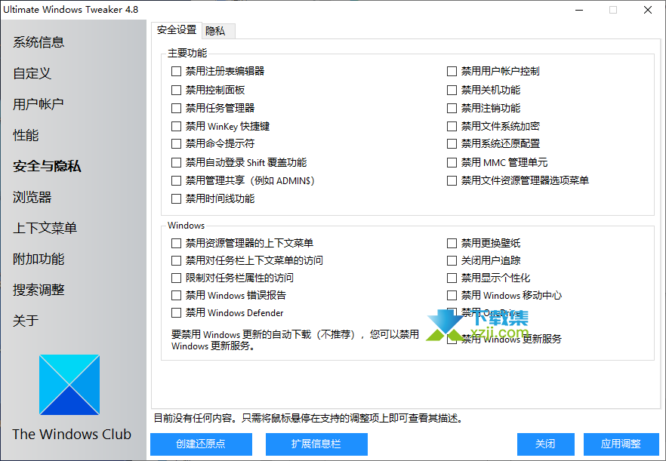Image resolution: width=666 pixels, height=461 pixels.
Task: Open 关于 section in sidebar
Action: tap(26, 321)
